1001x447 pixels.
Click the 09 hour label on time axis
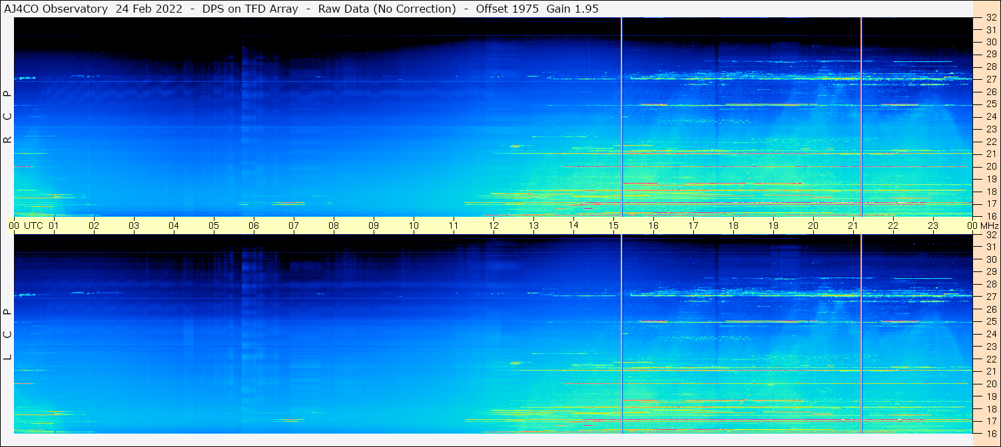(x=374, y=225)
